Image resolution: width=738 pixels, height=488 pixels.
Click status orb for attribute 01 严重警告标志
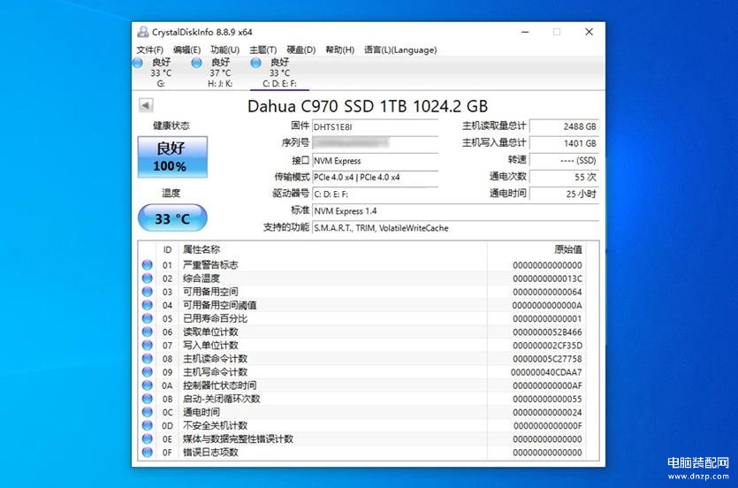(147, 265)
